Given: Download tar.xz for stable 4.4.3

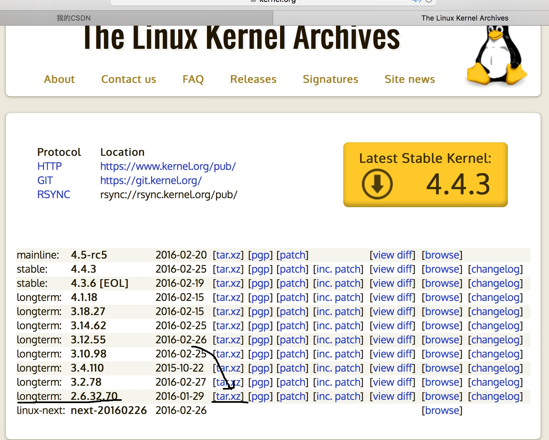Looking at the screenshot, I should (228, 269).
